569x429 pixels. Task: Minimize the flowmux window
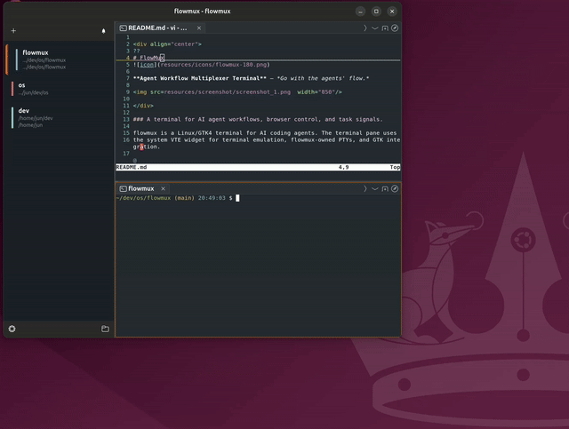pyautogui.click(x=360, y=12)
